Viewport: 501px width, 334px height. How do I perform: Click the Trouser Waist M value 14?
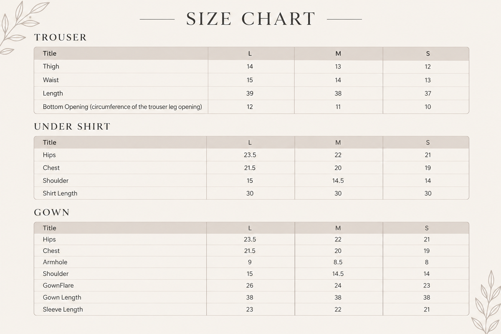click(x=338, y=80)
